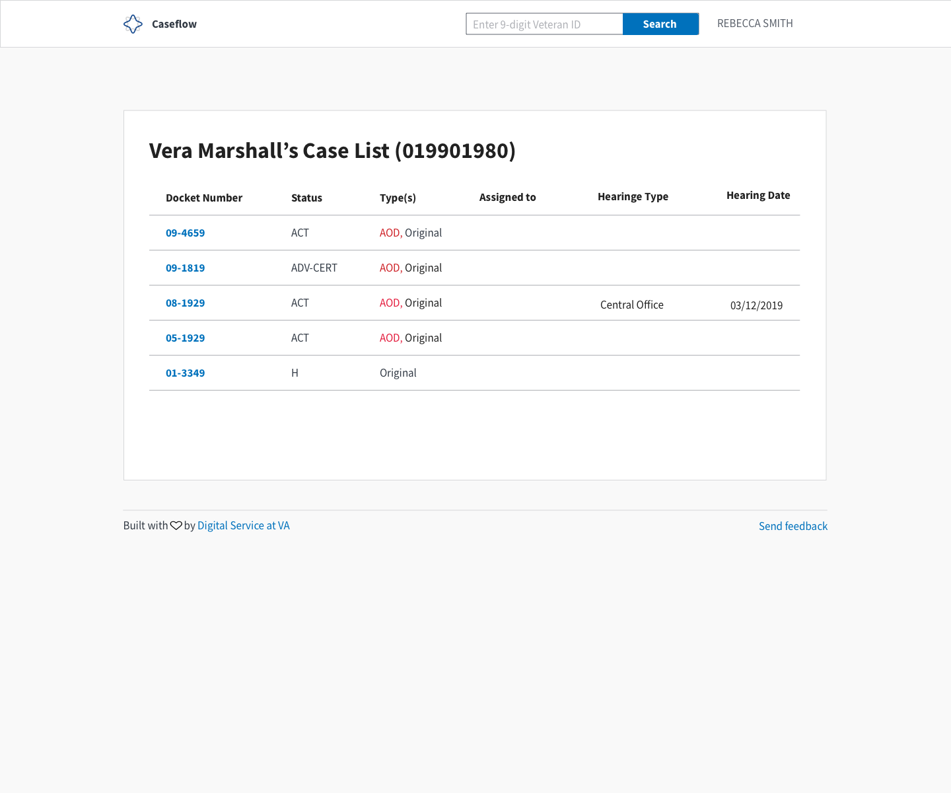Click Original type in row 01-3349
Viewport: 951px width, 793px height.
398,373
